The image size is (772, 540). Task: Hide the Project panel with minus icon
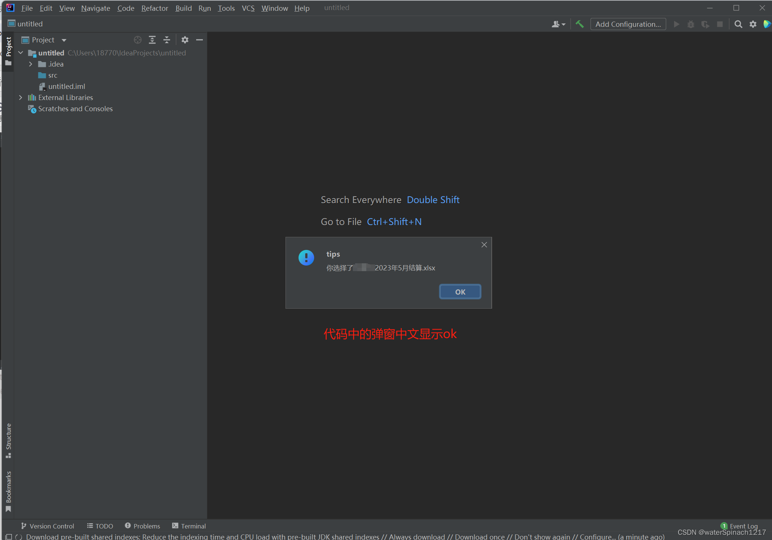[200, 40]
